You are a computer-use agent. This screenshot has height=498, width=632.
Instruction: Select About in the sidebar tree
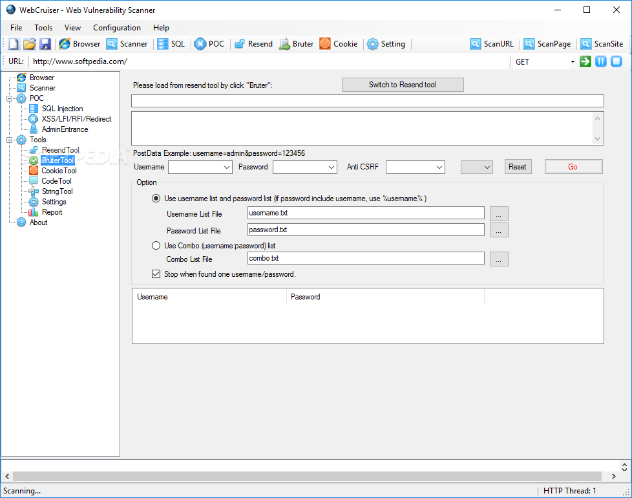click(x=38, y=222)
